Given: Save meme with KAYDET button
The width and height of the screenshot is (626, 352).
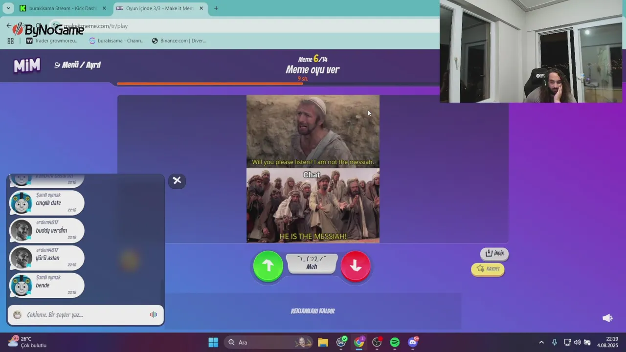Looking at the screenshot, I should point(488,269).
